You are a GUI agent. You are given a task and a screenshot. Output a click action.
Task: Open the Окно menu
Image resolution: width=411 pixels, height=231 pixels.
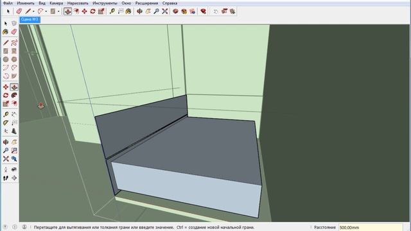pyautogui.click(x=126, y=3)
